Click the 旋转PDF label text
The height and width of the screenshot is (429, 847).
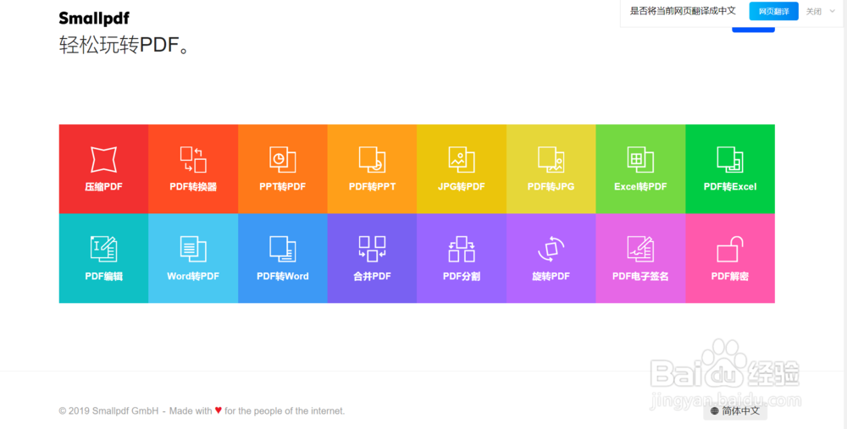pyautogui.click(x=551, y=277)
